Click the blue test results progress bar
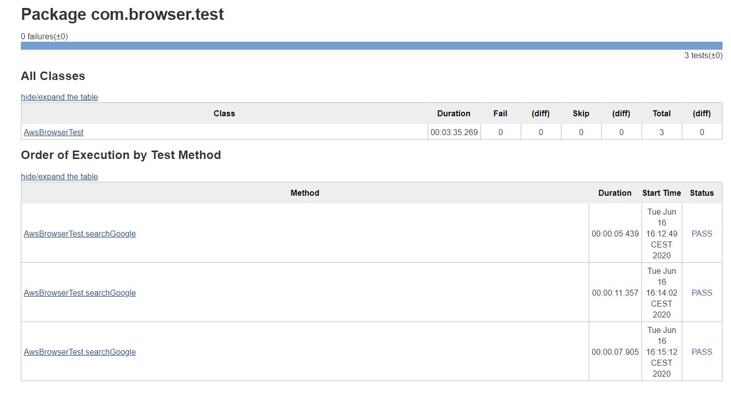731x395 pixels. click(x=371, y=46)
